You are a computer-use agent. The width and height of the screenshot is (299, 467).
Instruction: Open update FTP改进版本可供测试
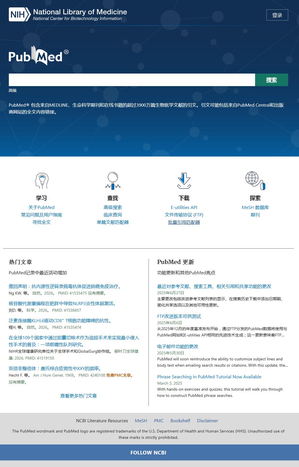(x=179, y=316)
